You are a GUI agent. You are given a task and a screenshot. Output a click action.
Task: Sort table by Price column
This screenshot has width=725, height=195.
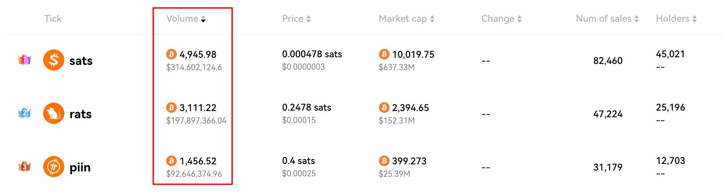pyautogui.click(x=296, y=19)
